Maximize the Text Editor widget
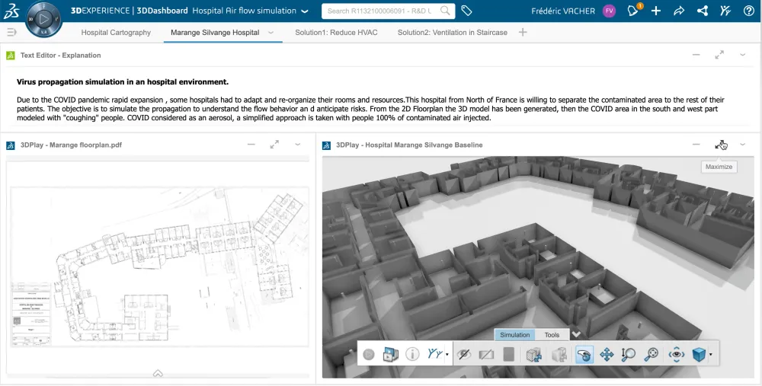Viewport: 762px width, 386px height. (719, 55)
